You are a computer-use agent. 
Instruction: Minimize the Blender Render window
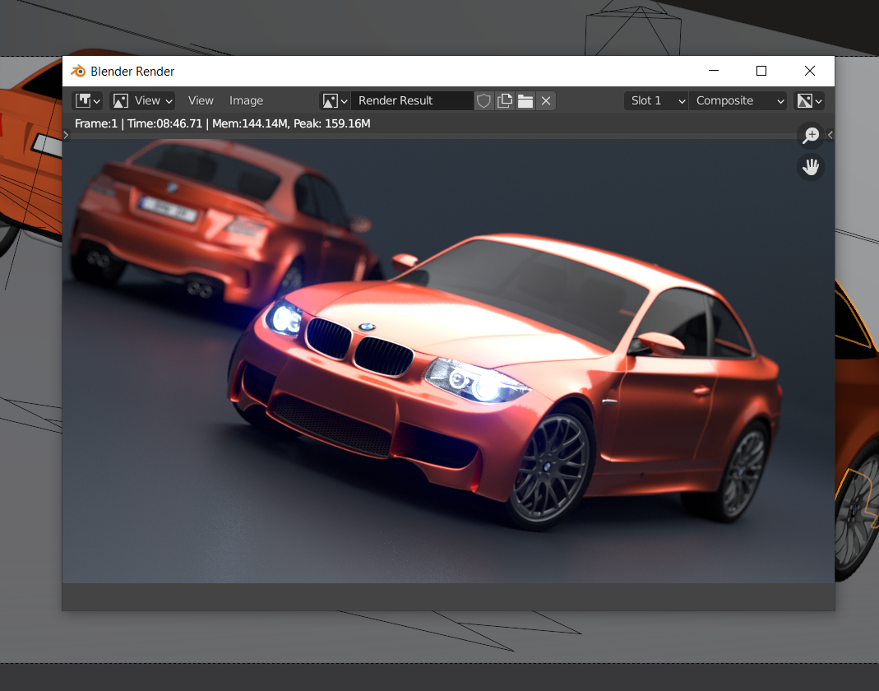pos(714,71)
